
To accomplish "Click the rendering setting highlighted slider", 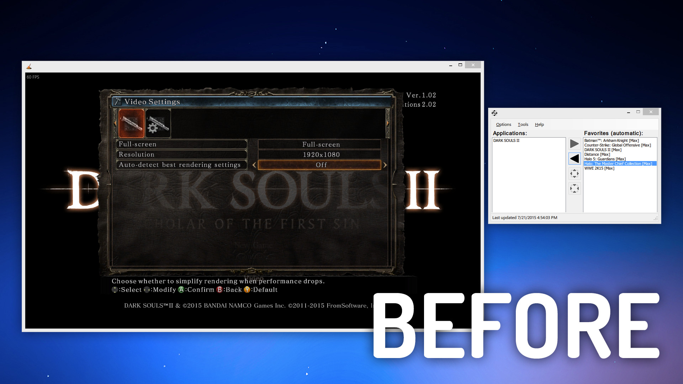I will coord(321,165).
